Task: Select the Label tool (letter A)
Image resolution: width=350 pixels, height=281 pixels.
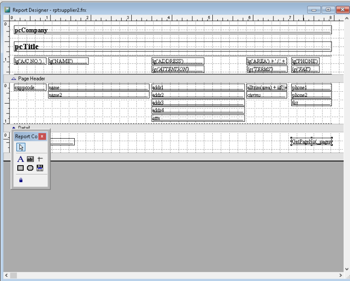Action: tap(21, 159)
